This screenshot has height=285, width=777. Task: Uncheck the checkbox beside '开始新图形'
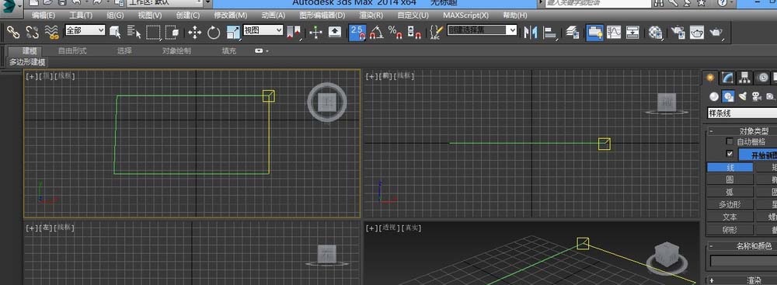tap(730, 154)
